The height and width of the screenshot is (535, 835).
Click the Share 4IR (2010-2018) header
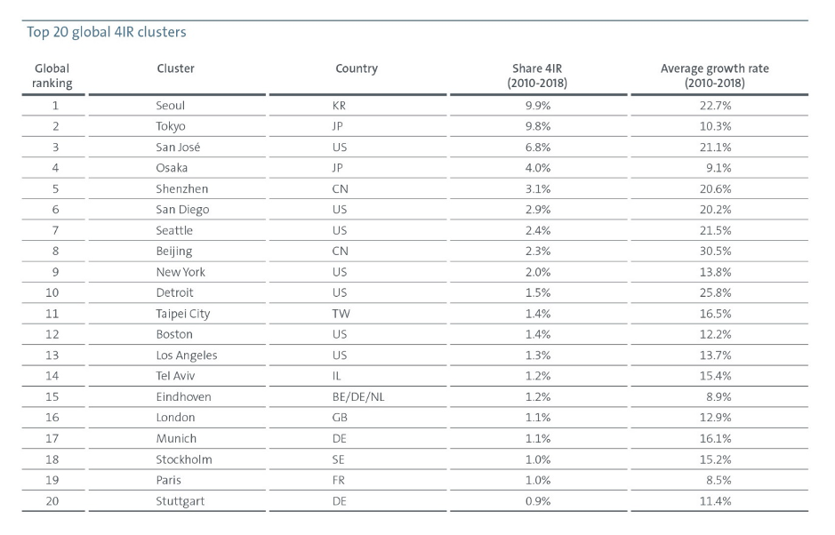(539, 76)
